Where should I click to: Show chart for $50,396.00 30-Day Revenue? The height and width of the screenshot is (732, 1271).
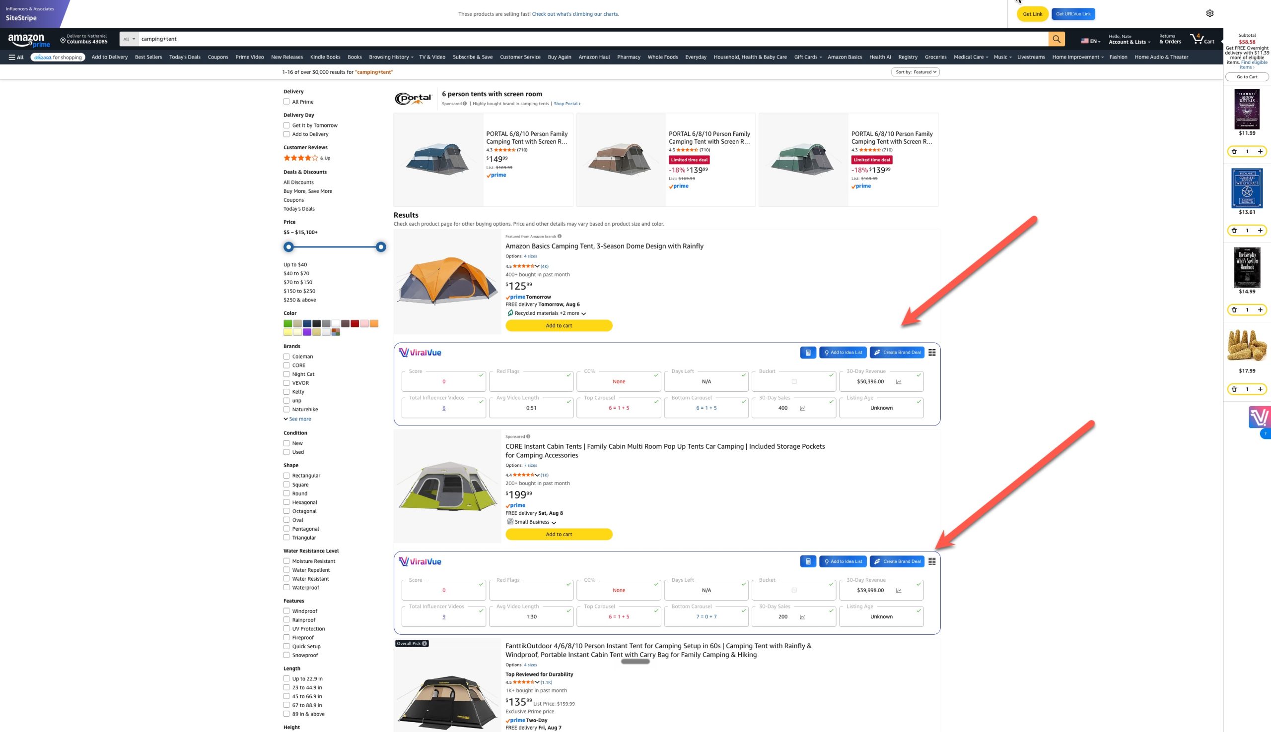click(x=899, y=381)
